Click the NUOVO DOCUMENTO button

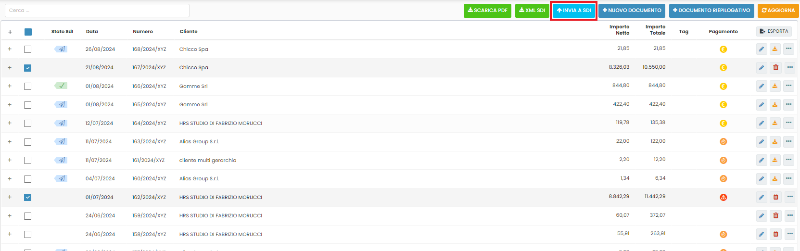click(x=632, y=11)
